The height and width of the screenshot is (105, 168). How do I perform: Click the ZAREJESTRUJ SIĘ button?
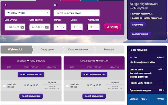pos(140,34)
